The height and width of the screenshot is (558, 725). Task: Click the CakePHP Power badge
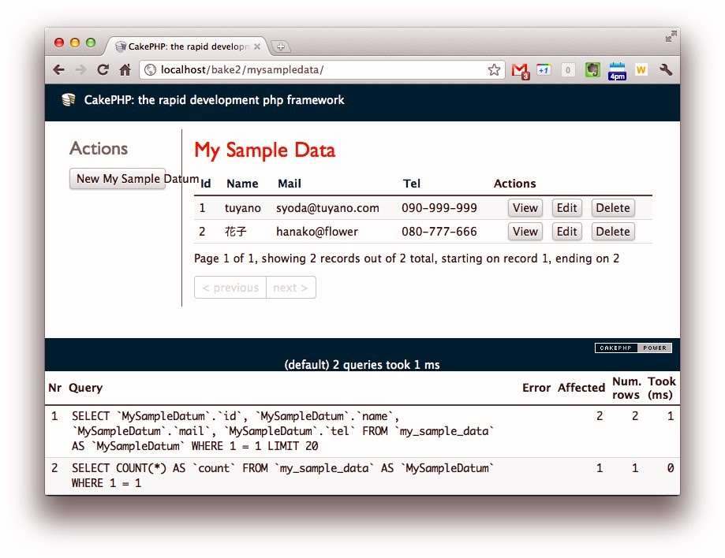click(x=633, y=348)
